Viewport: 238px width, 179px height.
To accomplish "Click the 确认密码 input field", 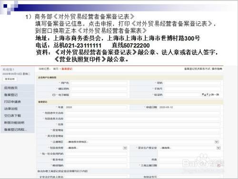I will click(99, 89).
